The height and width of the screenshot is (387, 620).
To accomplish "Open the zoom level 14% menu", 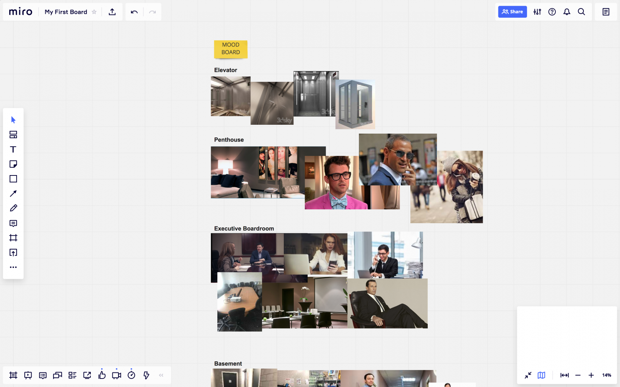I will [x=607, y=375].
